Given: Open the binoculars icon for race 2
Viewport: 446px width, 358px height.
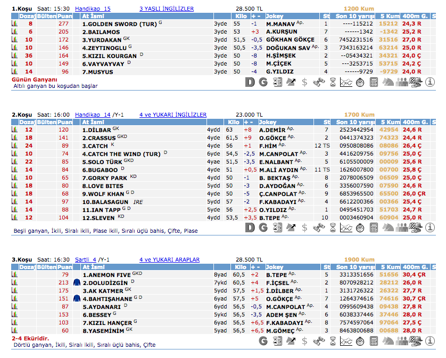Looking at the screenshot, I should [x=318, y=227].
